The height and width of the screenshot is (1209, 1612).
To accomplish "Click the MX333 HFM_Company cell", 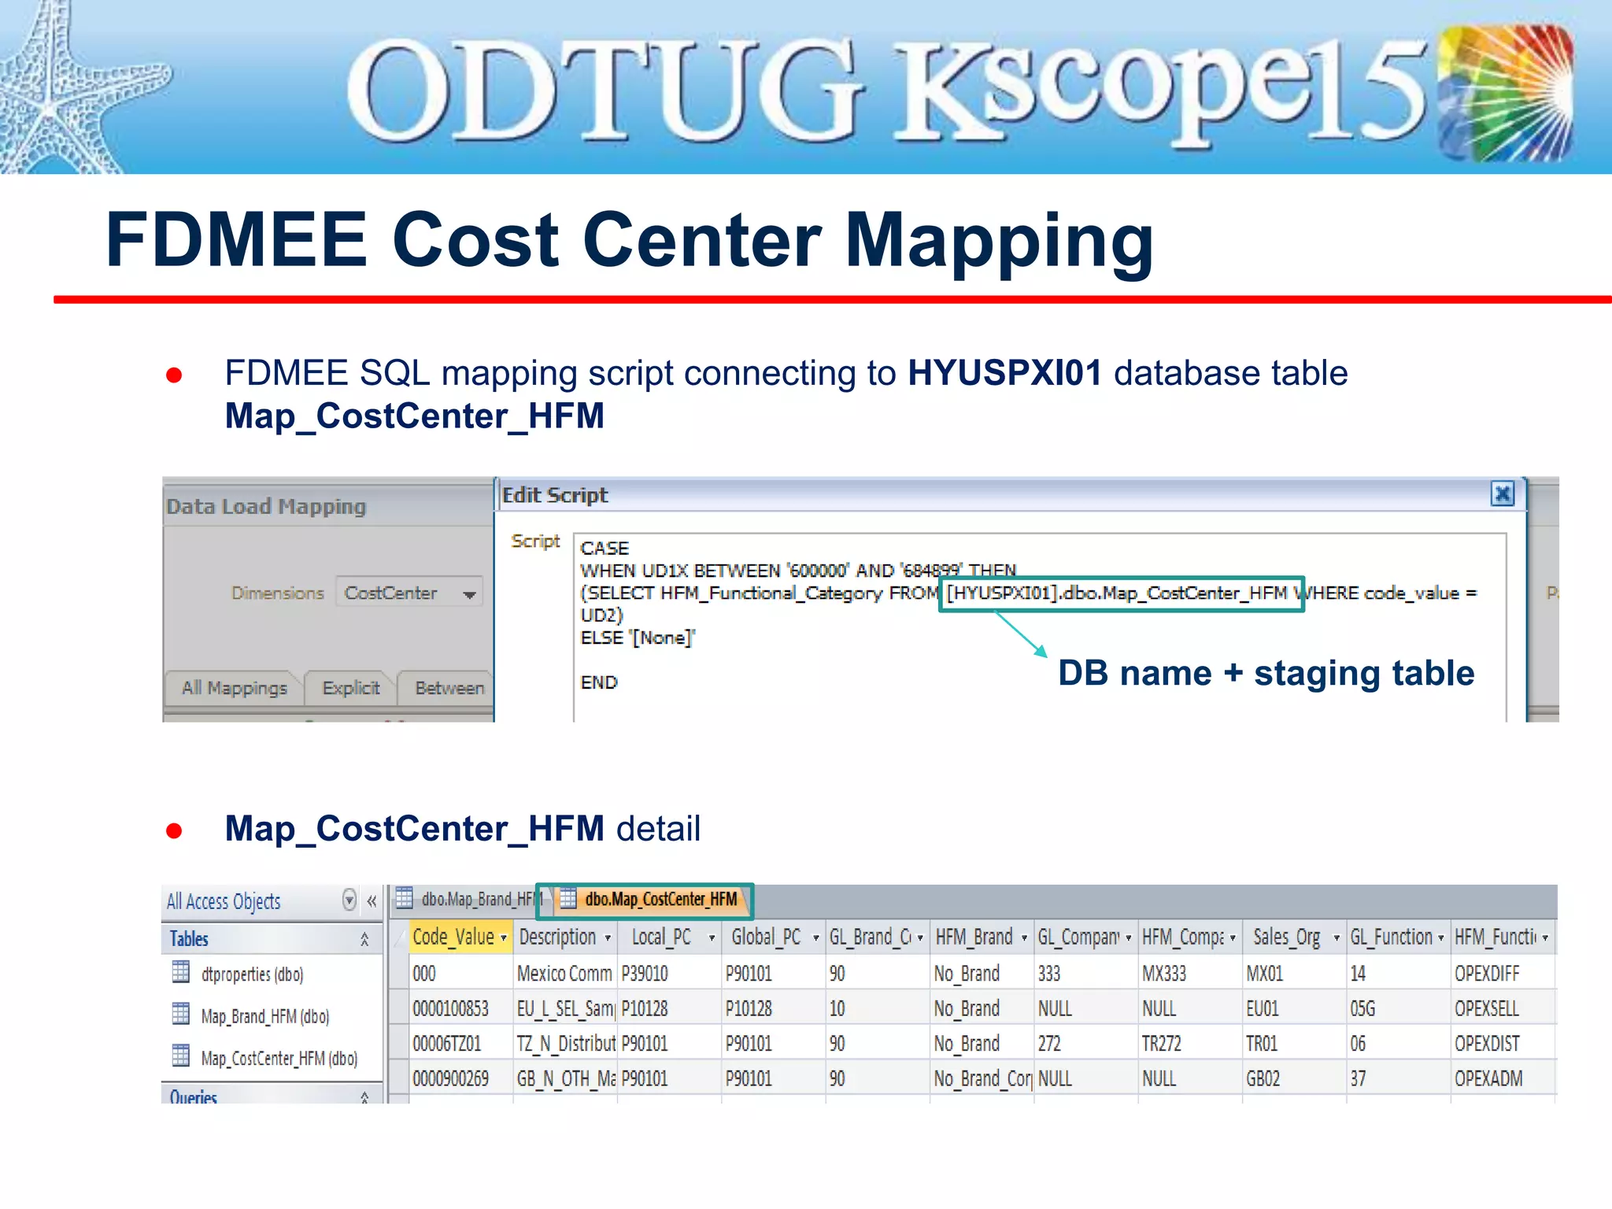I will click(1190, 974).
